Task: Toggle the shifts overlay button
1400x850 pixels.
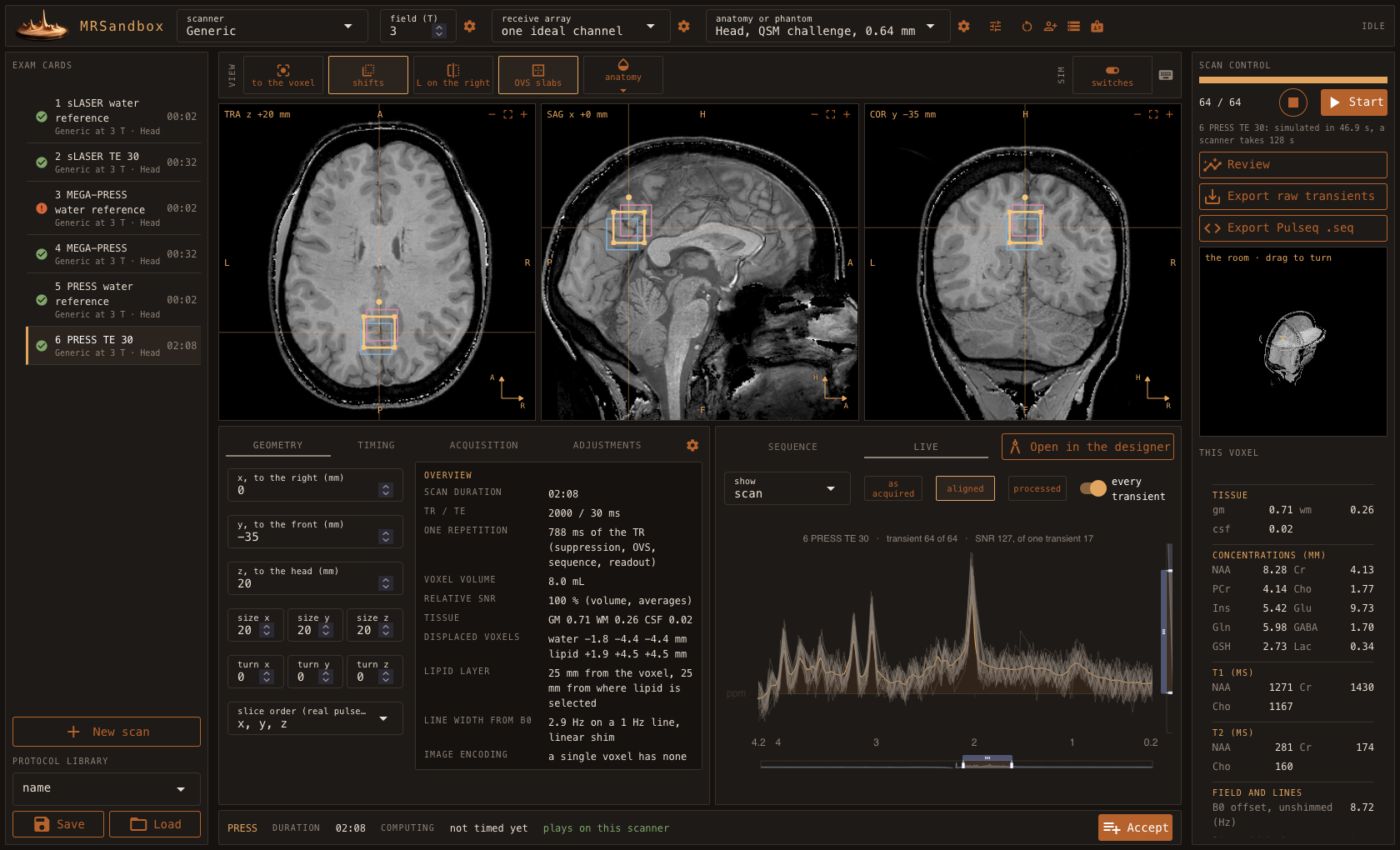Action: (368, 75)
